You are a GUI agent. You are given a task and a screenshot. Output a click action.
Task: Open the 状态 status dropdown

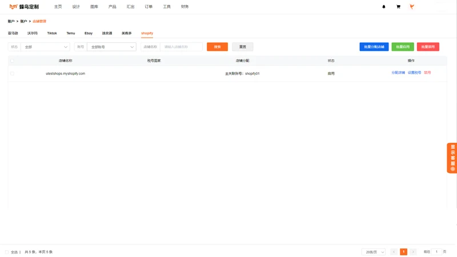click(x=45, y=47)
